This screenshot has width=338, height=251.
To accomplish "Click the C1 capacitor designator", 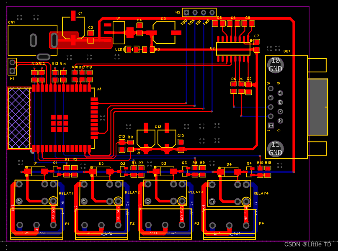I will [80, 13].
